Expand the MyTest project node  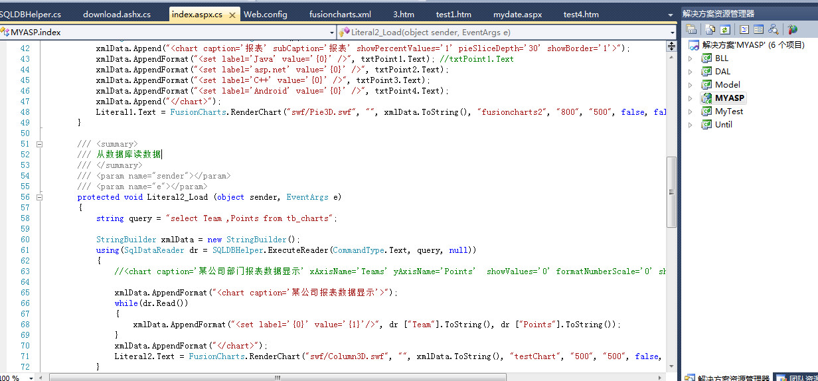click(691, 112)
